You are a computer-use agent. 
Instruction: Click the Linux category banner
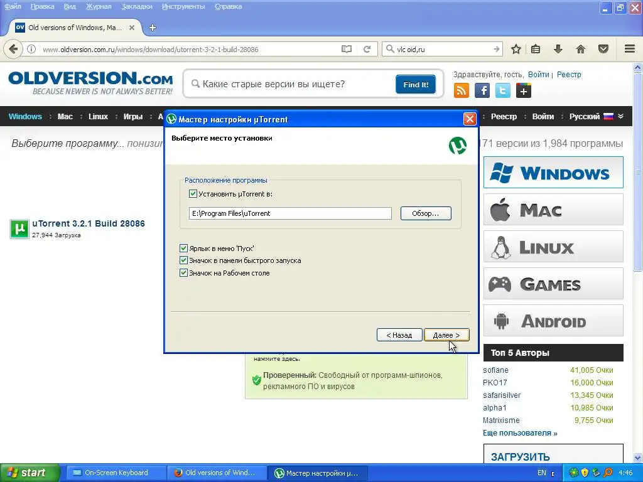click(553, 246)
